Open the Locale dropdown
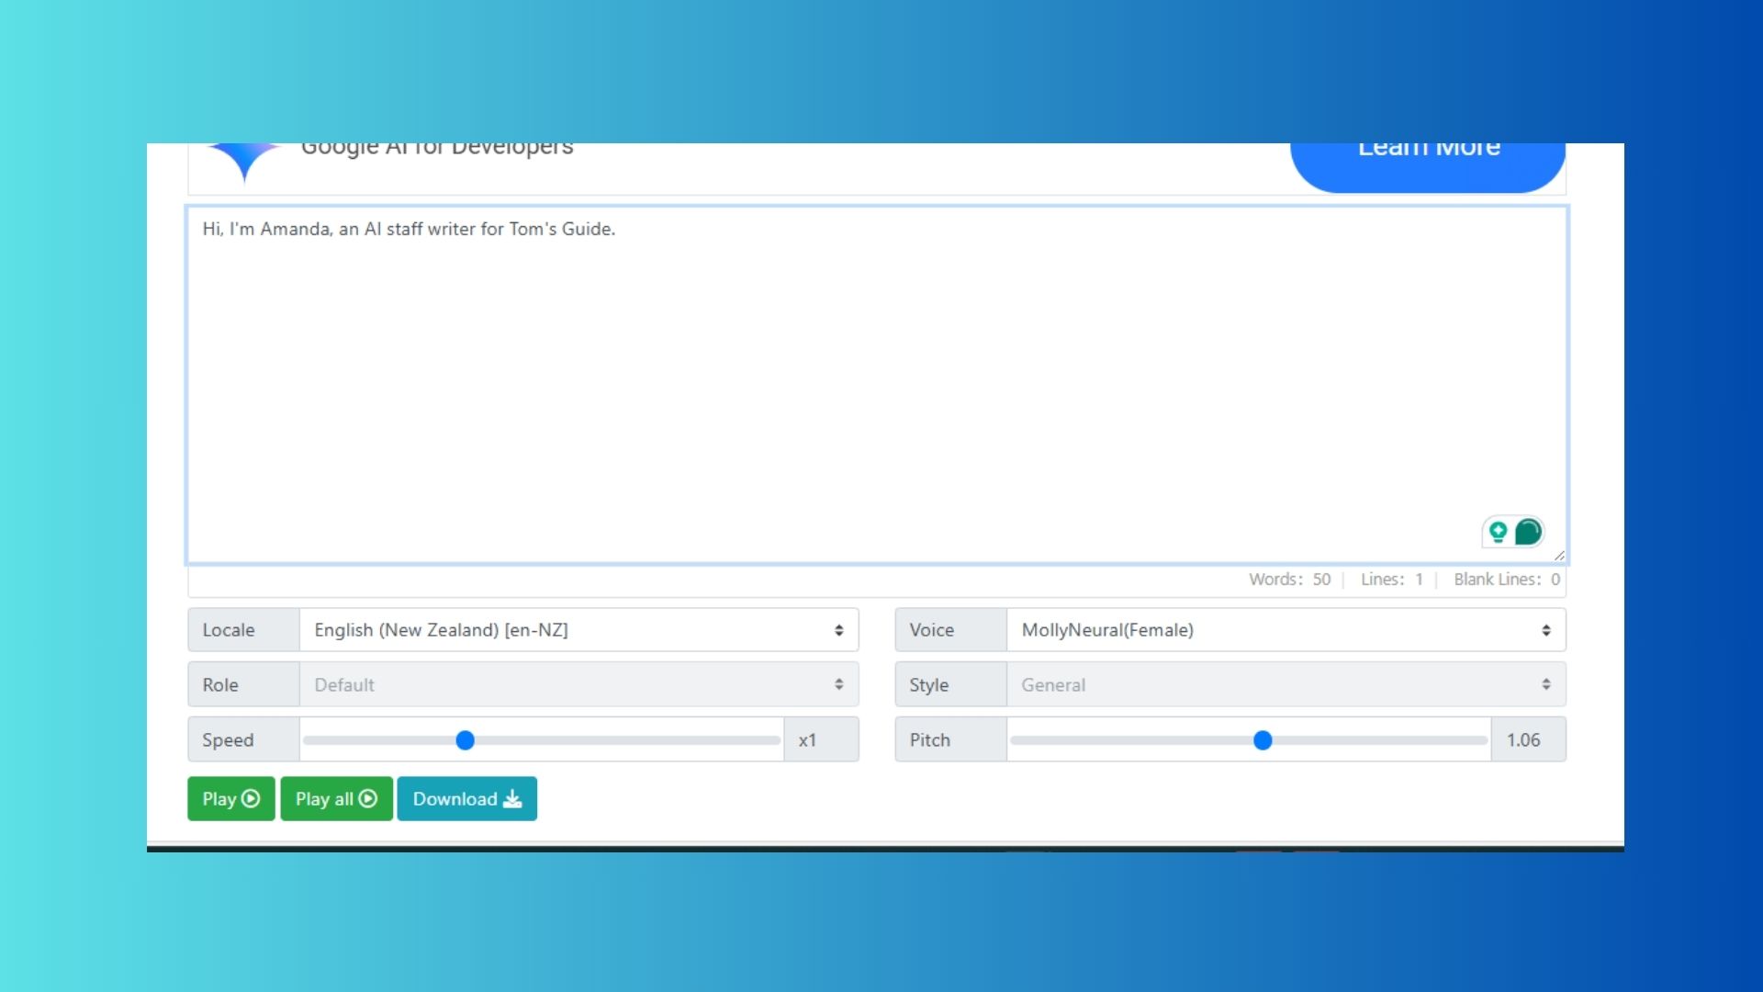1763x992 pixels. (x=578, y=630)
